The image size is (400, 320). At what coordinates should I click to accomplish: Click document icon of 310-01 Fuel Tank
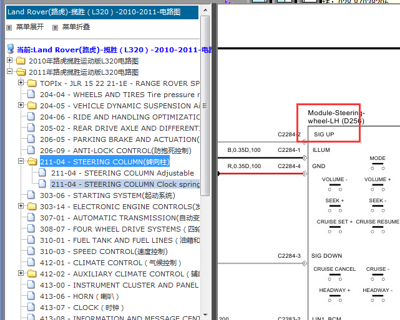31,240
